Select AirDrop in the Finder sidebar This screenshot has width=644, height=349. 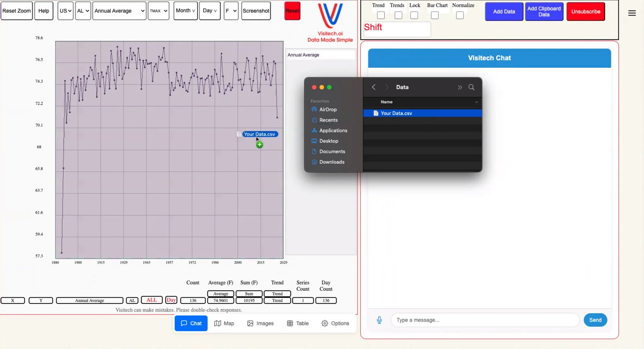tap(328, 109)
